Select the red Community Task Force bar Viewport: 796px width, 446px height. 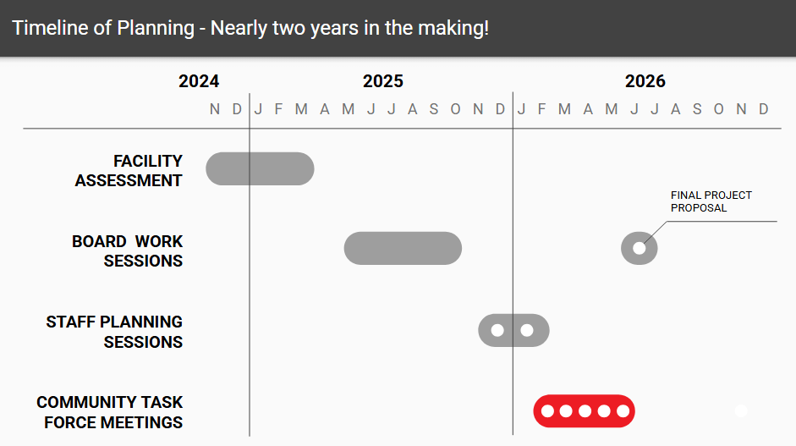[584, 411]
